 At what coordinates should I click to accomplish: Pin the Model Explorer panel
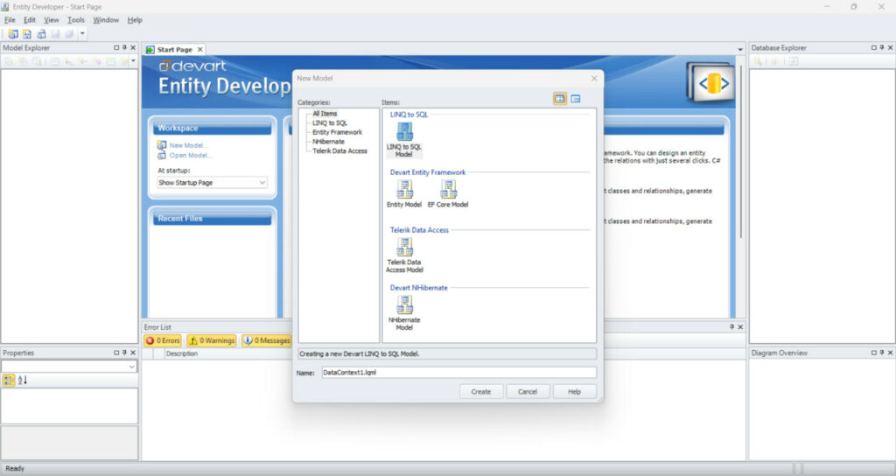point(124,48)
